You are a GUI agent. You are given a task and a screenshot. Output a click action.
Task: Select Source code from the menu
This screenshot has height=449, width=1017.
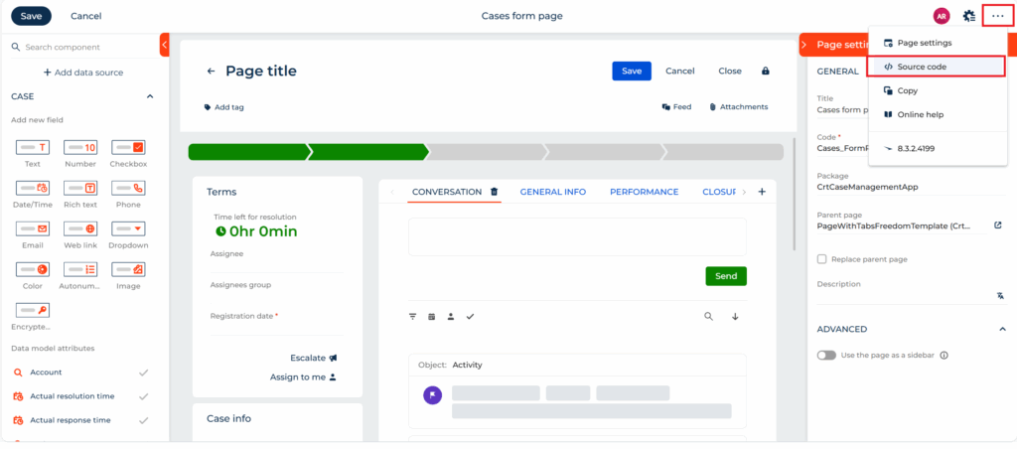point(936,67)
